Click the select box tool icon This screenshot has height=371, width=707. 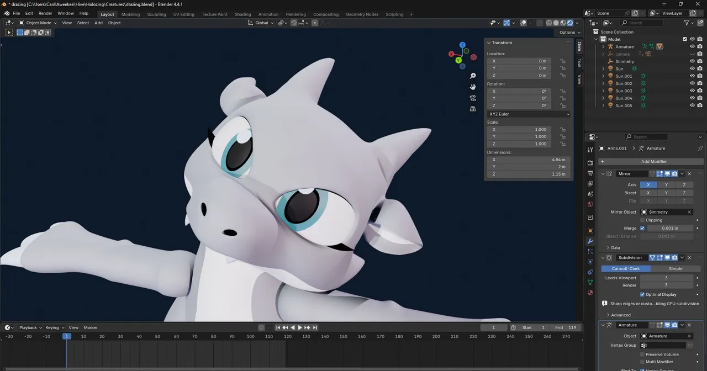pos(9,33)
